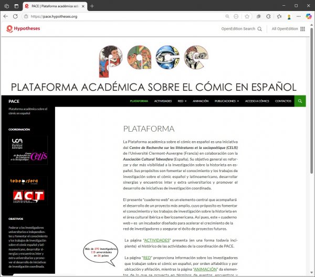Minimize the browser window
This screenshot has height=277, width=315.
pos(283,6)
